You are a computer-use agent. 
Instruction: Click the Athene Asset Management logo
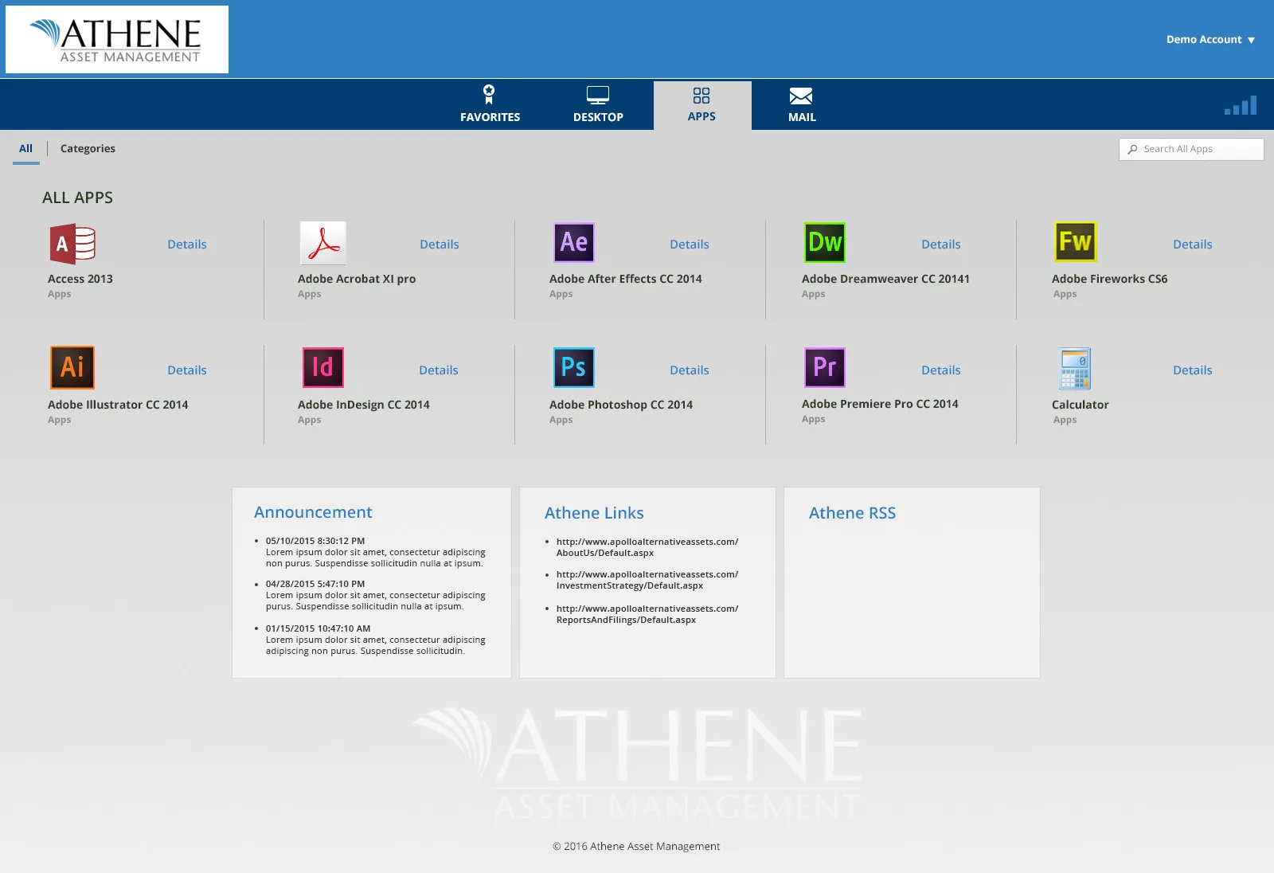tap(117, 40)
